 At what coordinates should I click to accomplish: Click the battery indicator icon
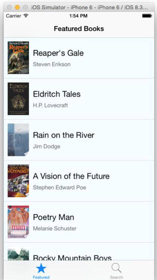point(147,16)
